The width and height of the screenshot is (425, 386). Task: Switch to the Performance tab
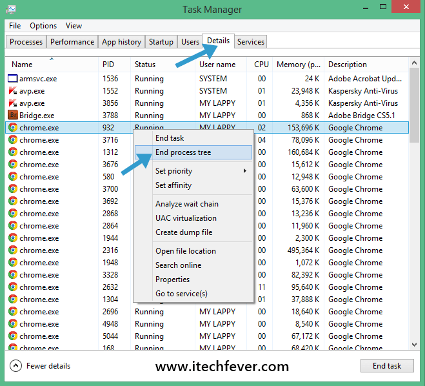click(x=72, y=42)
